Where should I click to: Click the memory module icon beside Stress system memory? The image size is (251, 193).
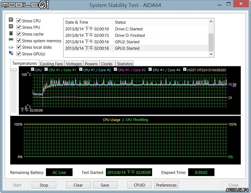(x=11, y=40)
